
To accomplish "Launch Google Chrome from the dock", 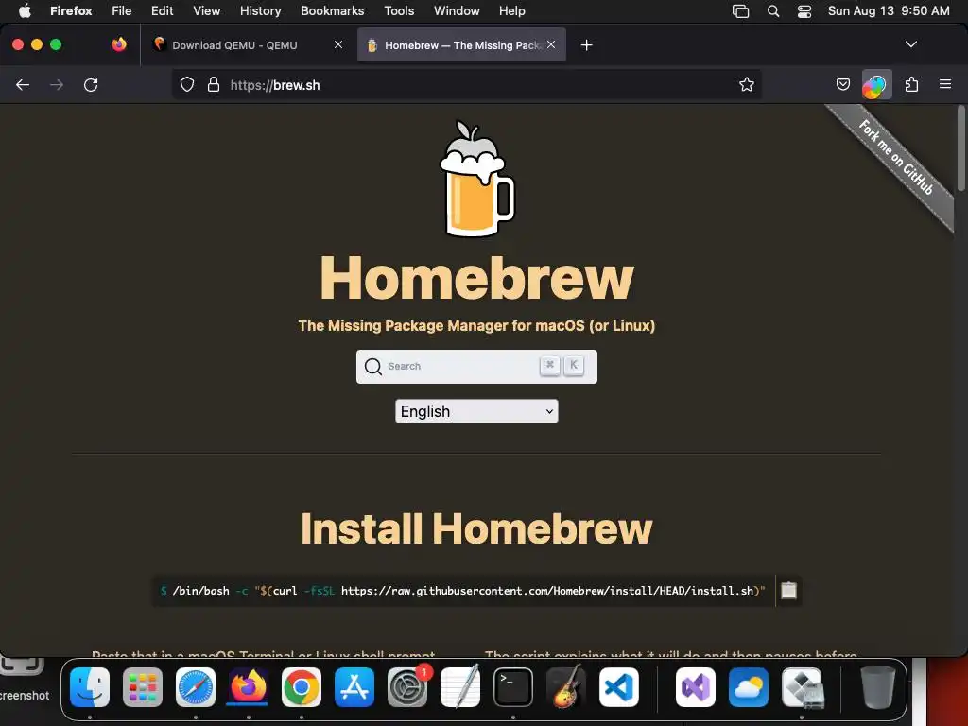I will click(302, 687).
